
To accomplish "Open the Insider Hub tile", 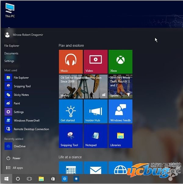I will click(95, 111).
